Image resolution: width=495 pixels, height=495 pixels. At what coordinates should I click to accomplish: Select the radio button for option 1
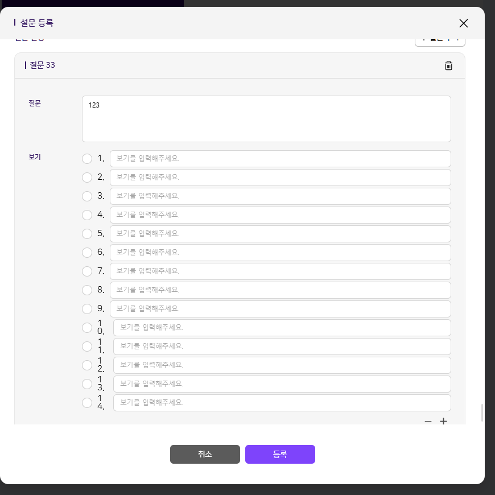(x=87, y=159)
